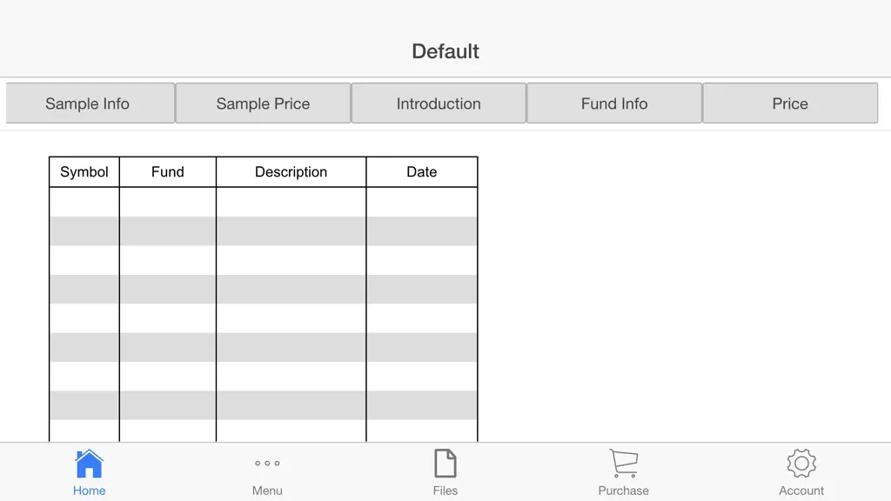891x501 pixels.
Task: Open the Account gear icon
Action: (x=801, y=464)
